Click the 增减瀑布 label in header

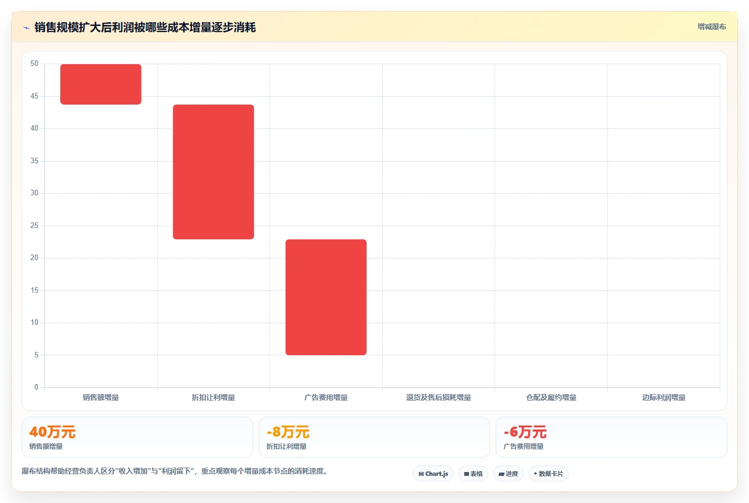(x=711, y=27)
